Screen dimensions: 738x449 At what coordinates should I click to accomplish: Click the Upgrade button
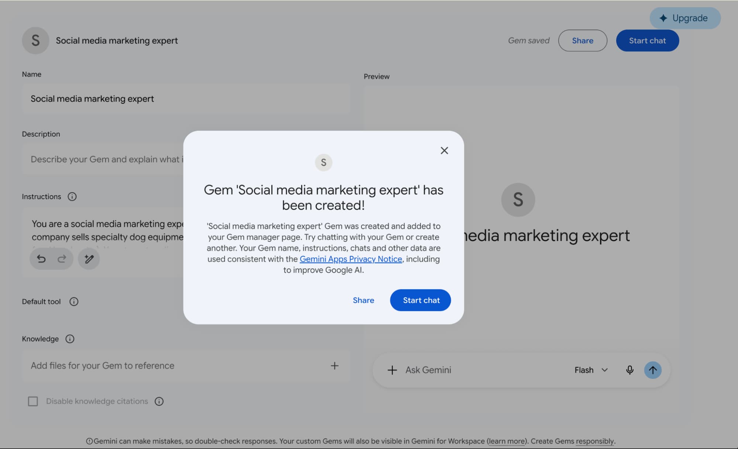tap(685, 18)
